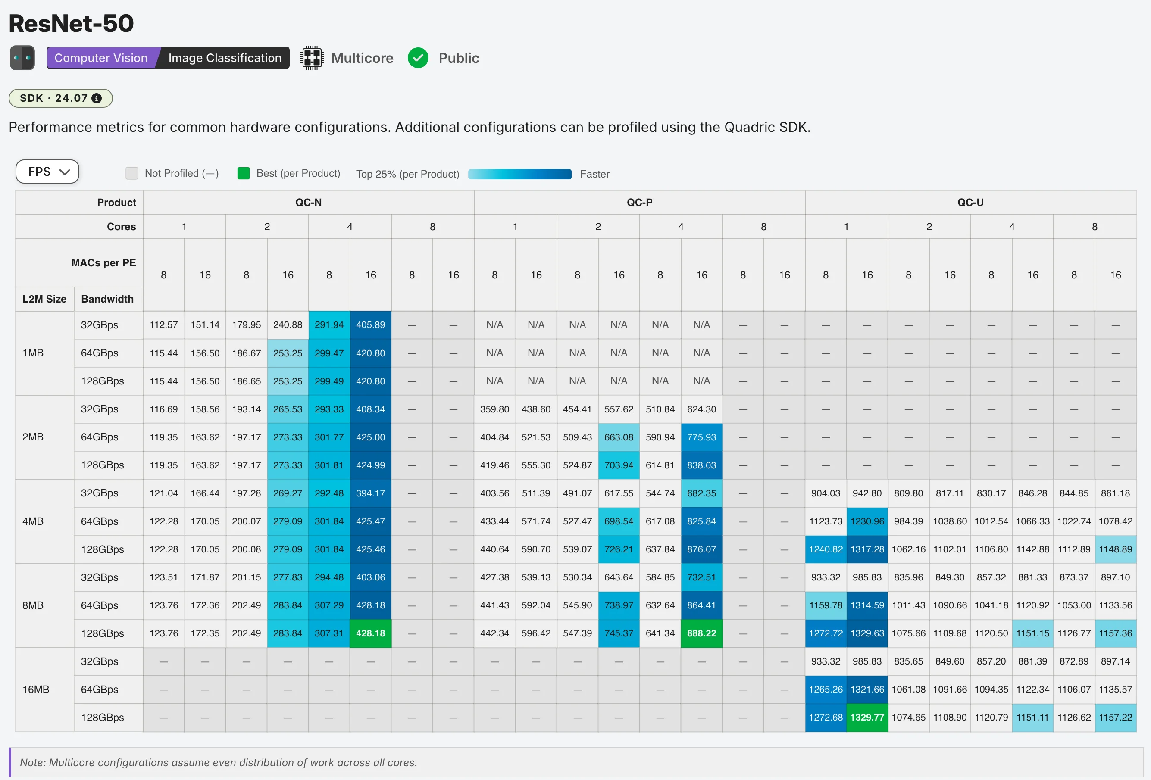Select the Computer Vision category tag

101,58
